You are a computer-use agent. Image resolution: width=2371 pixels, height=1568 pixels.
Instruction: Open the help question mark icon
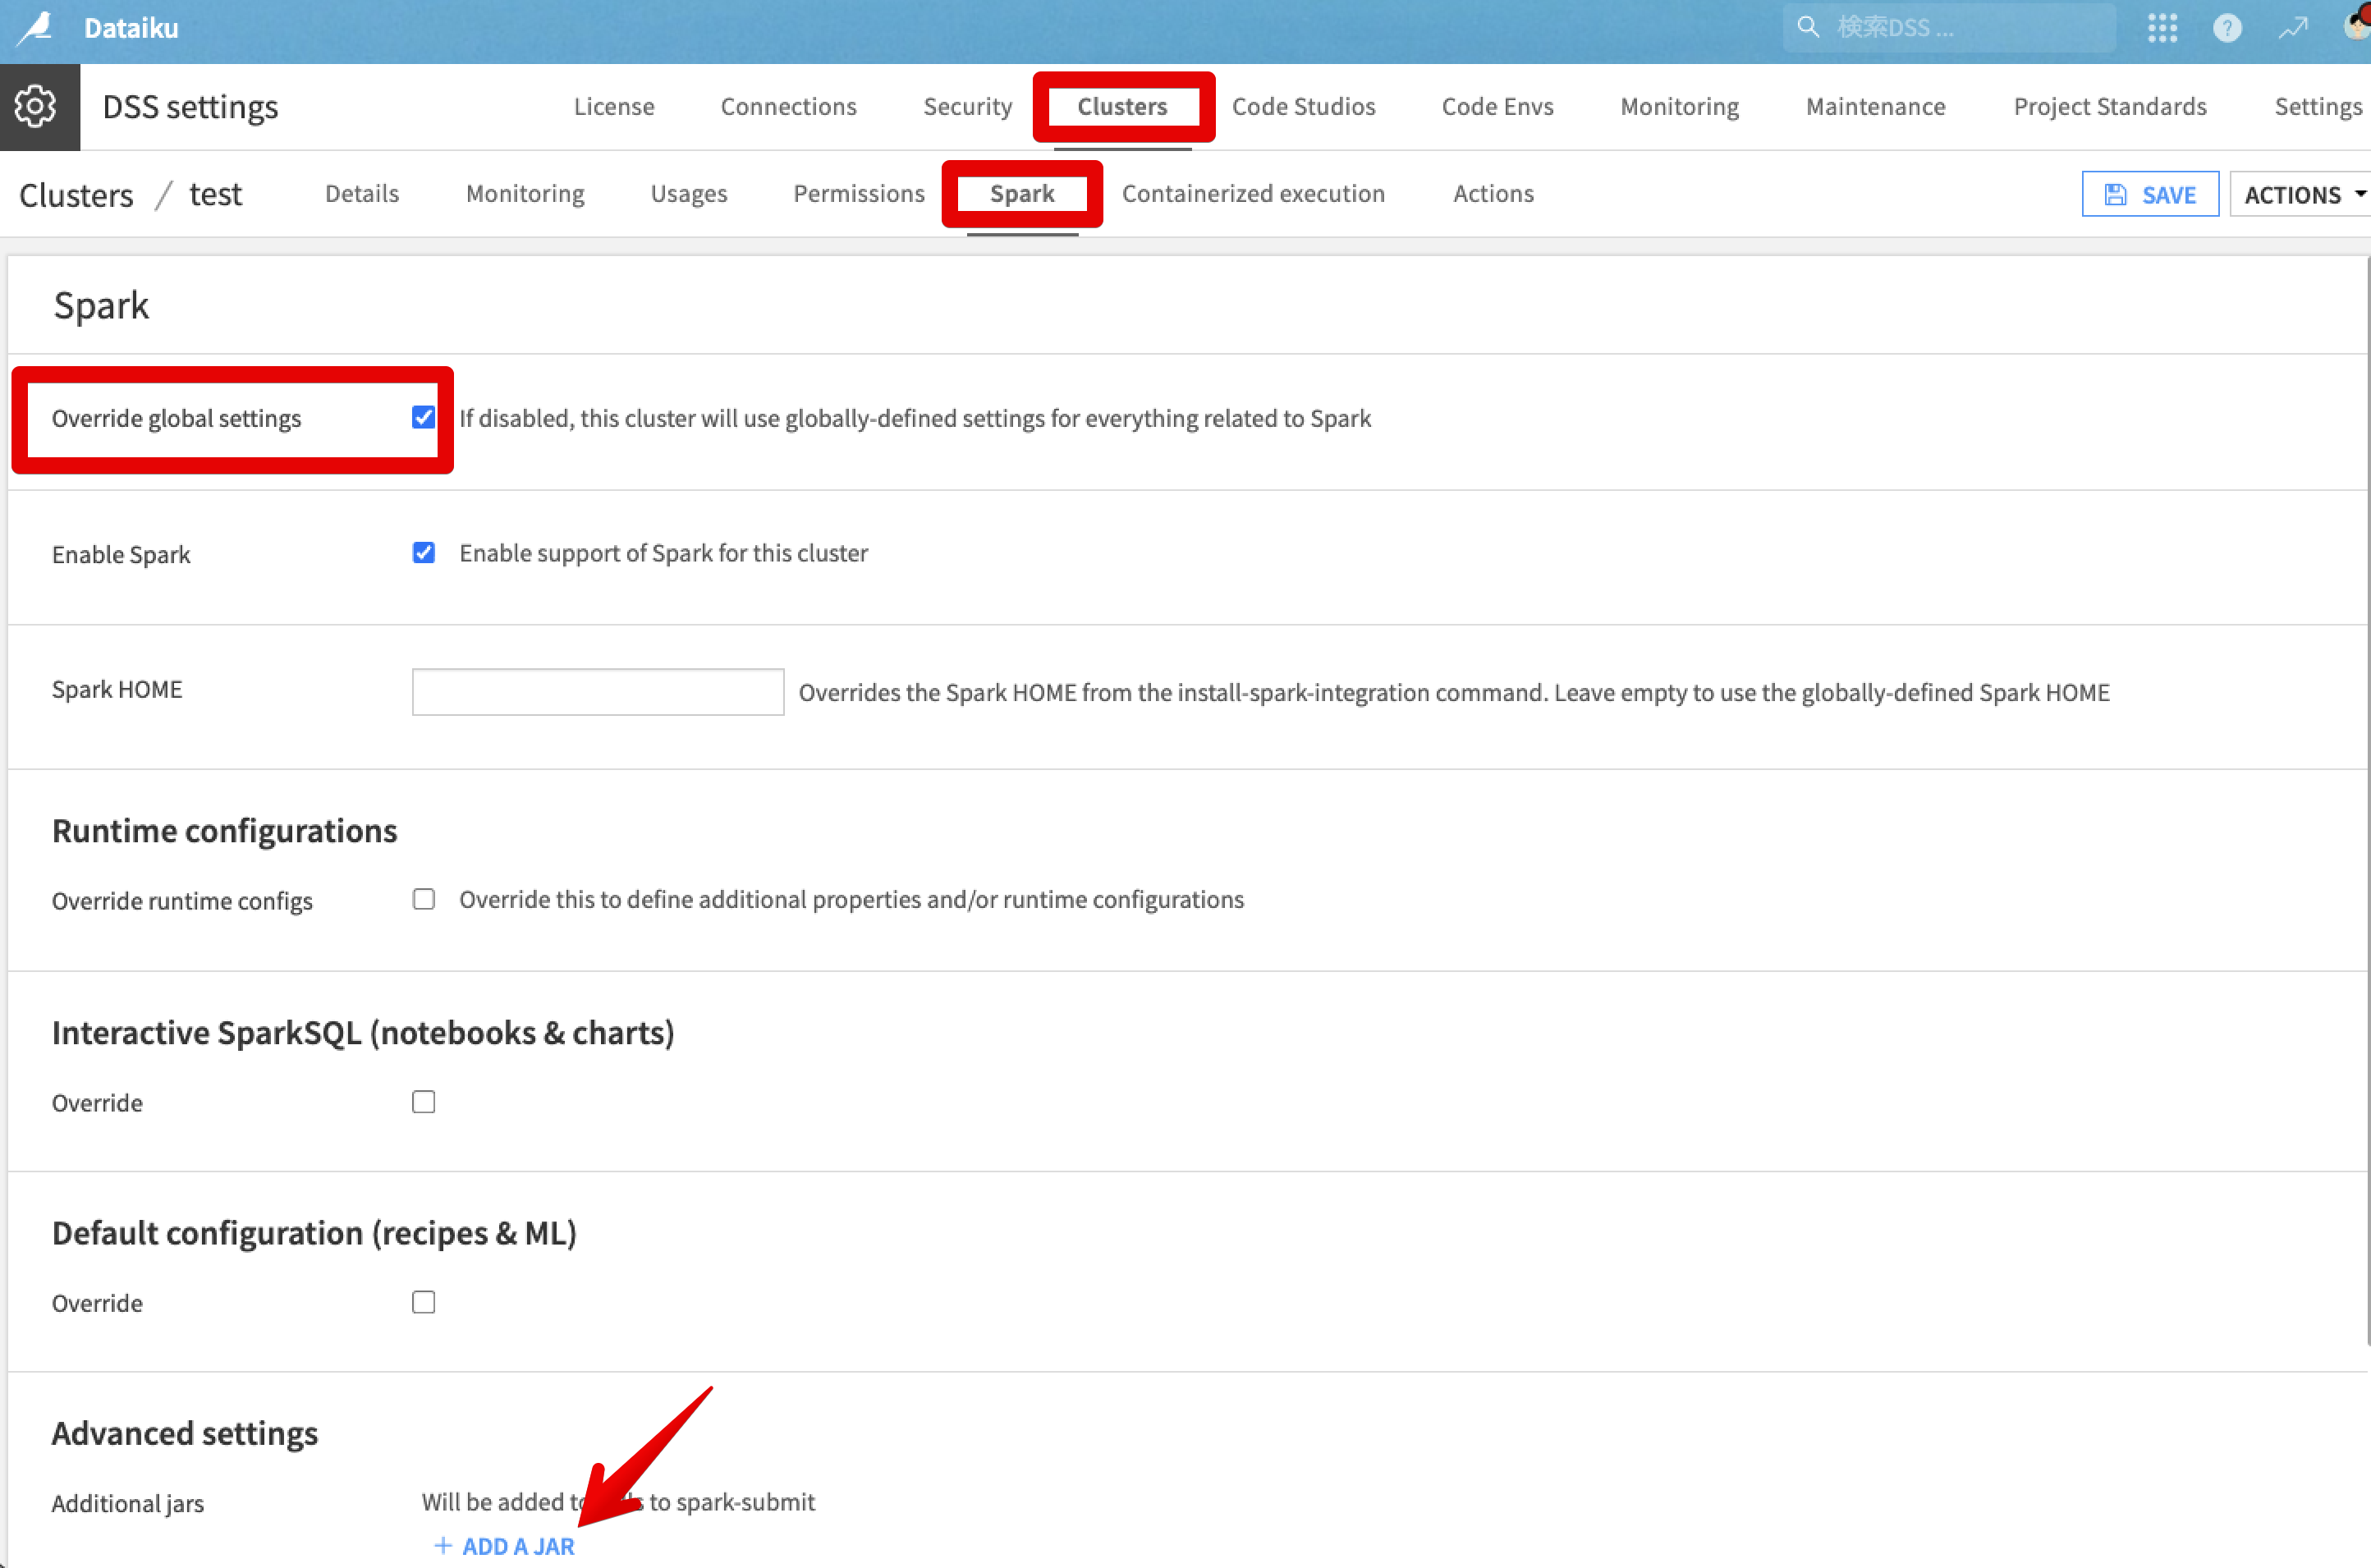[2226, 28]
